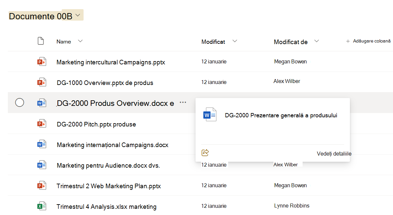Click the Word icon for Marketing internațional Campaigns.docx
Image resolution: width=393 pixels, height=215 pixels.
pos(42,144)
